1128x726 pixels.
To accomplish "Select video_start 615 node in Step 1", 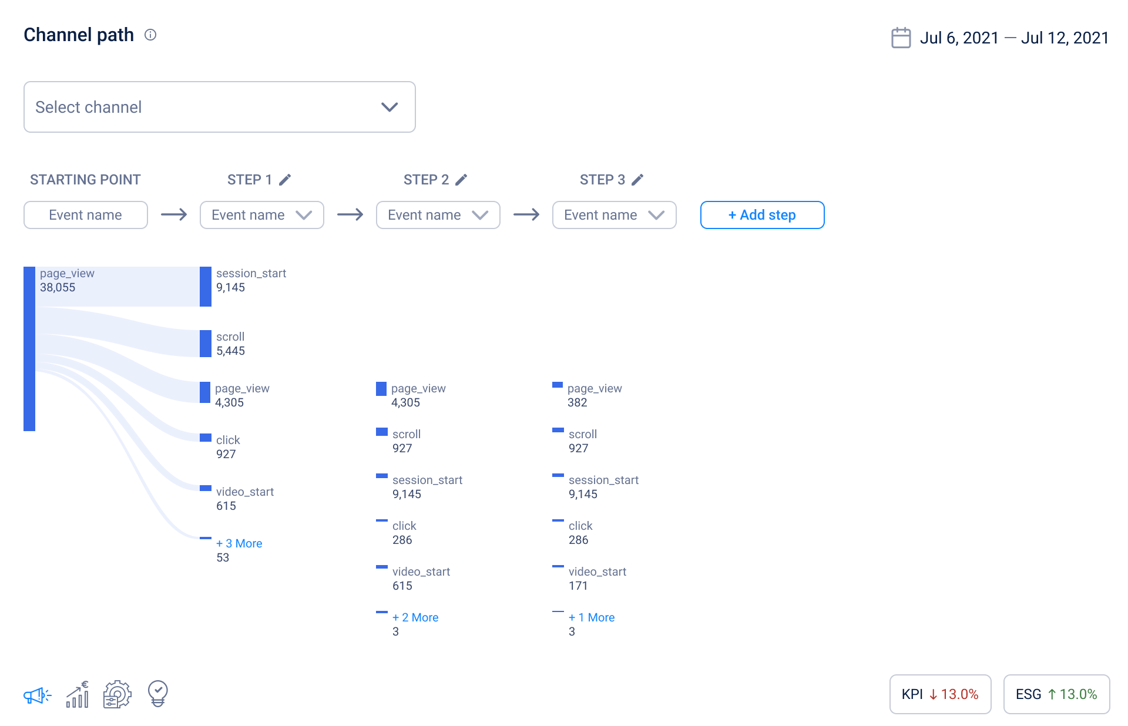I will (x=206, y=488).
